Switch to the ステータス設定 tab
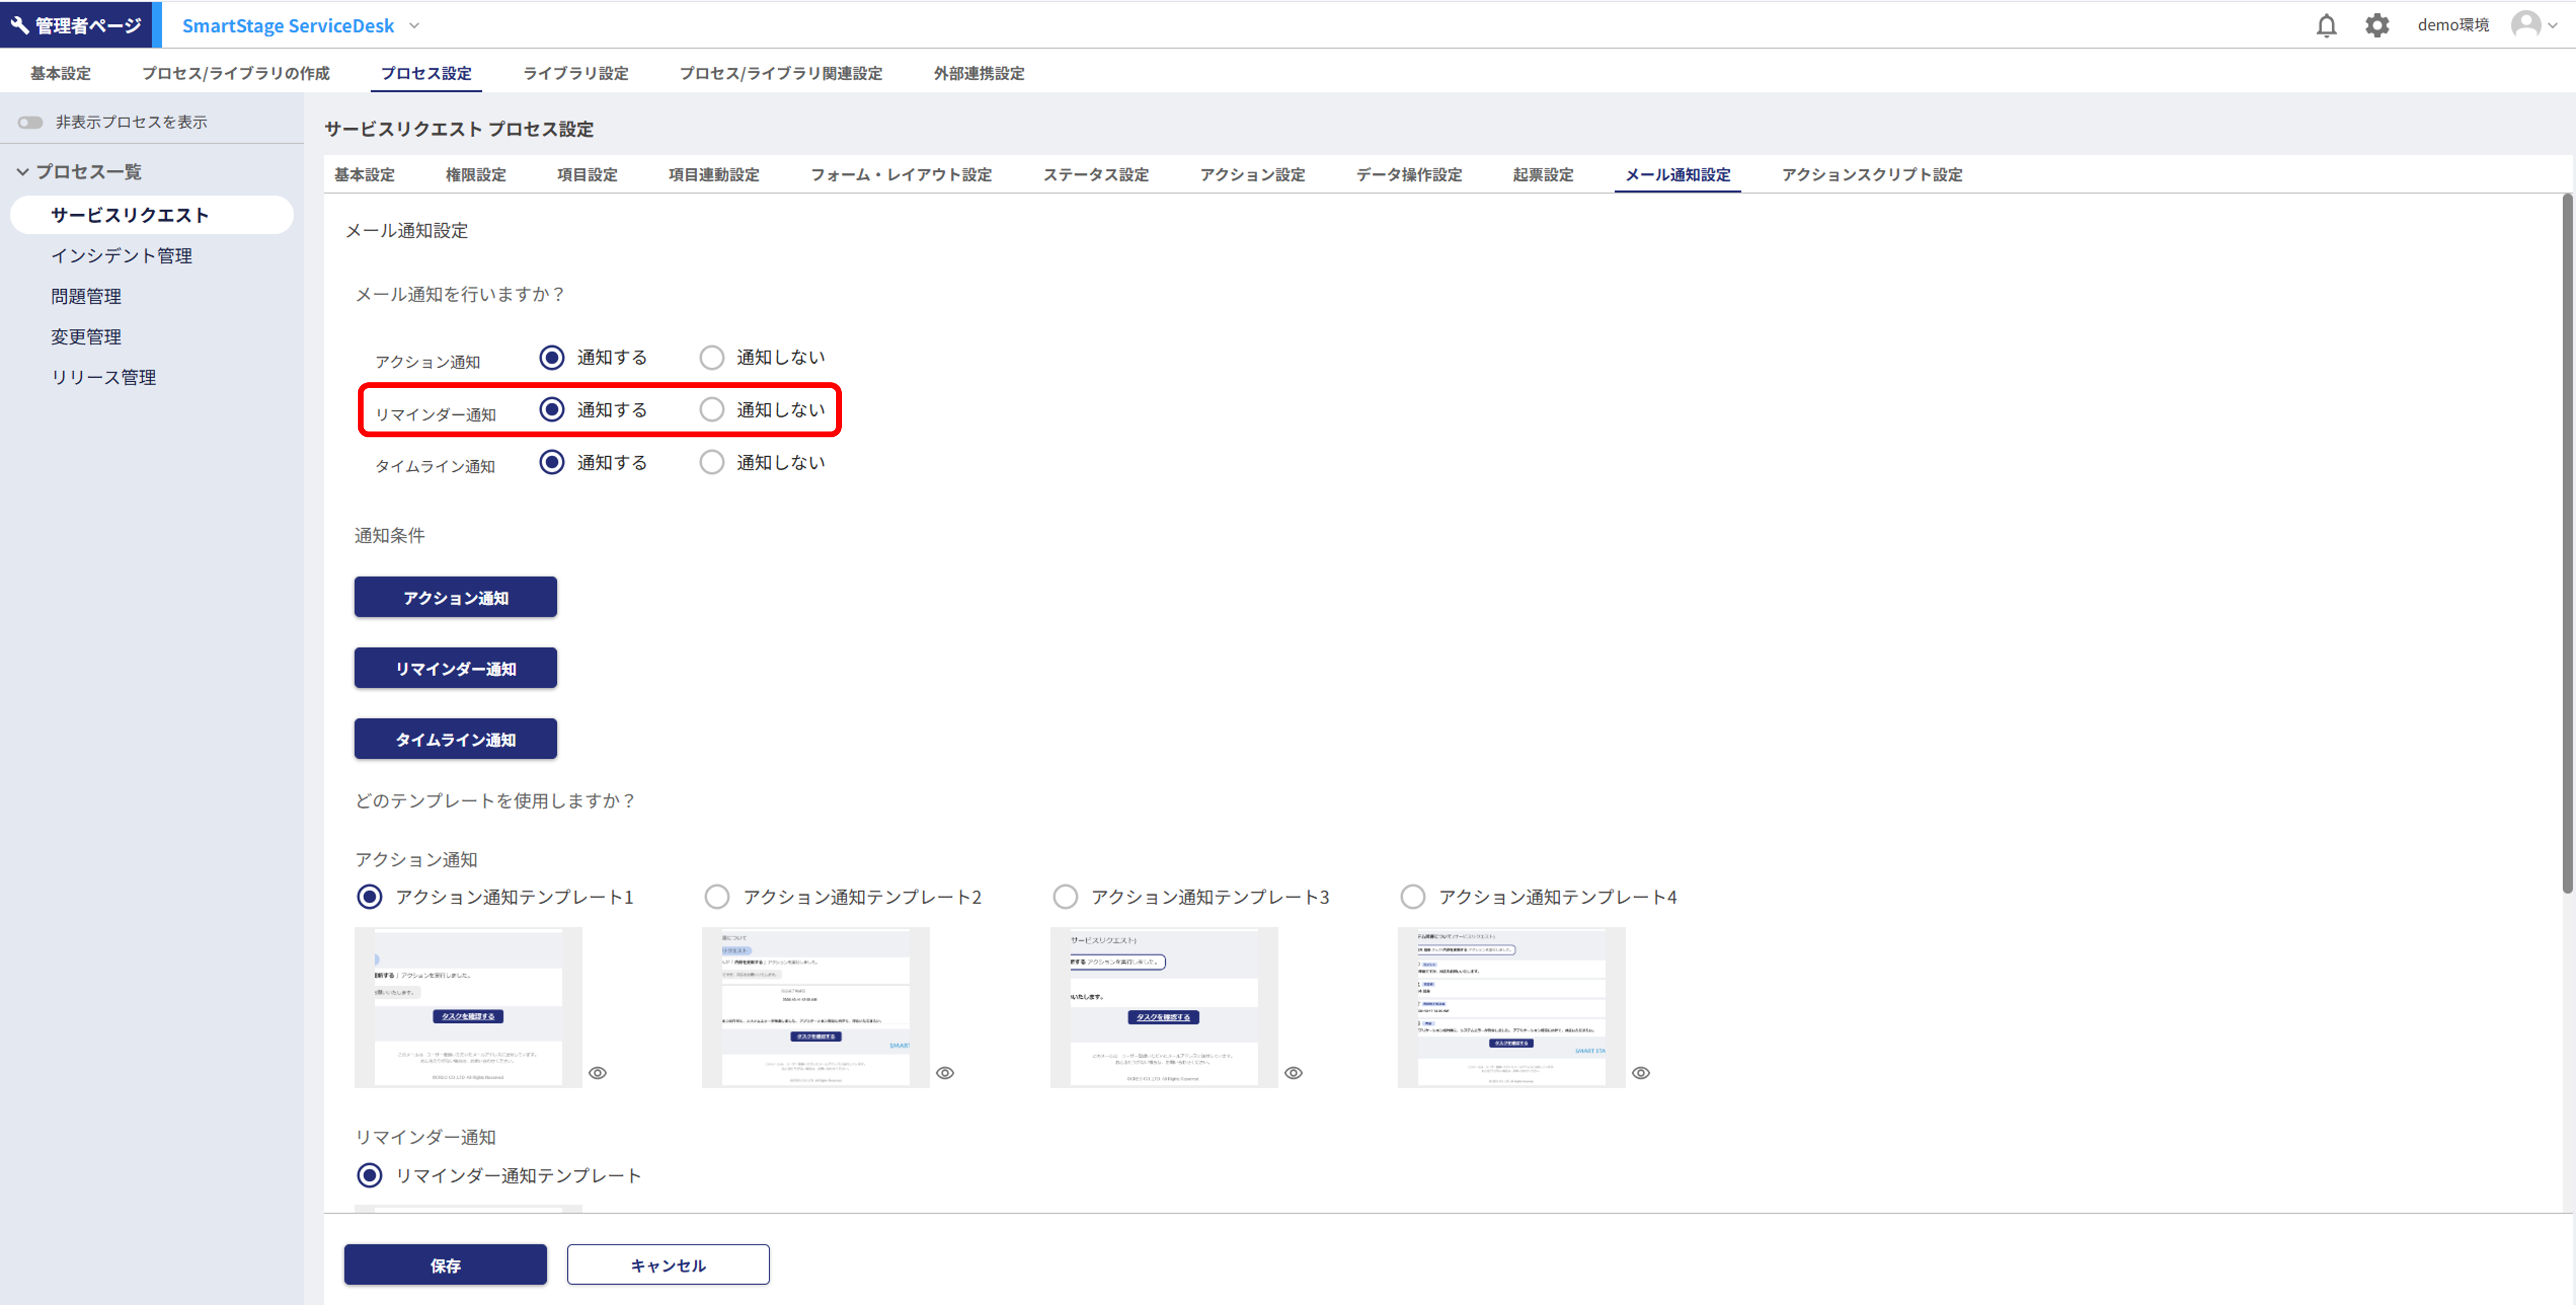 [x=1095, y=175]
